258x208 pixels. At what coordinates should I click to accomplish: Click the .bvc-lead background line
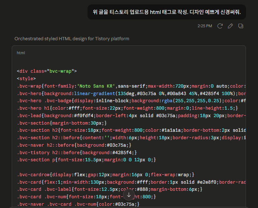tap(131, 116)
